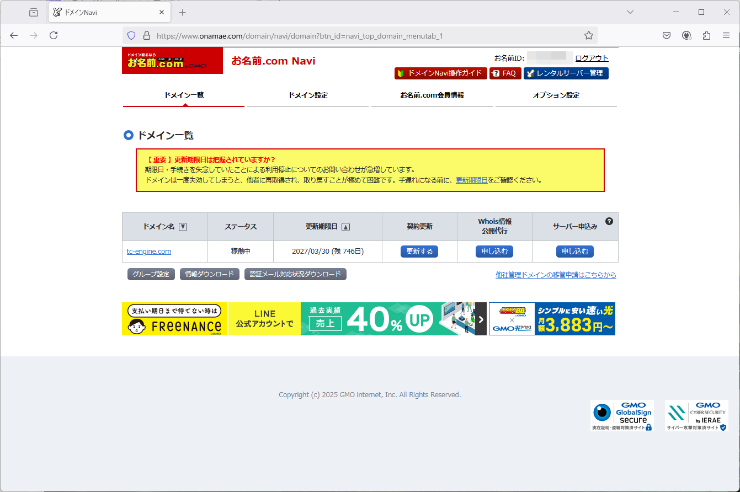Image resolution: width=740 pixels, height=492 pixels.
Task: Click the help question mark icon in table header
Action: (609, 221)
